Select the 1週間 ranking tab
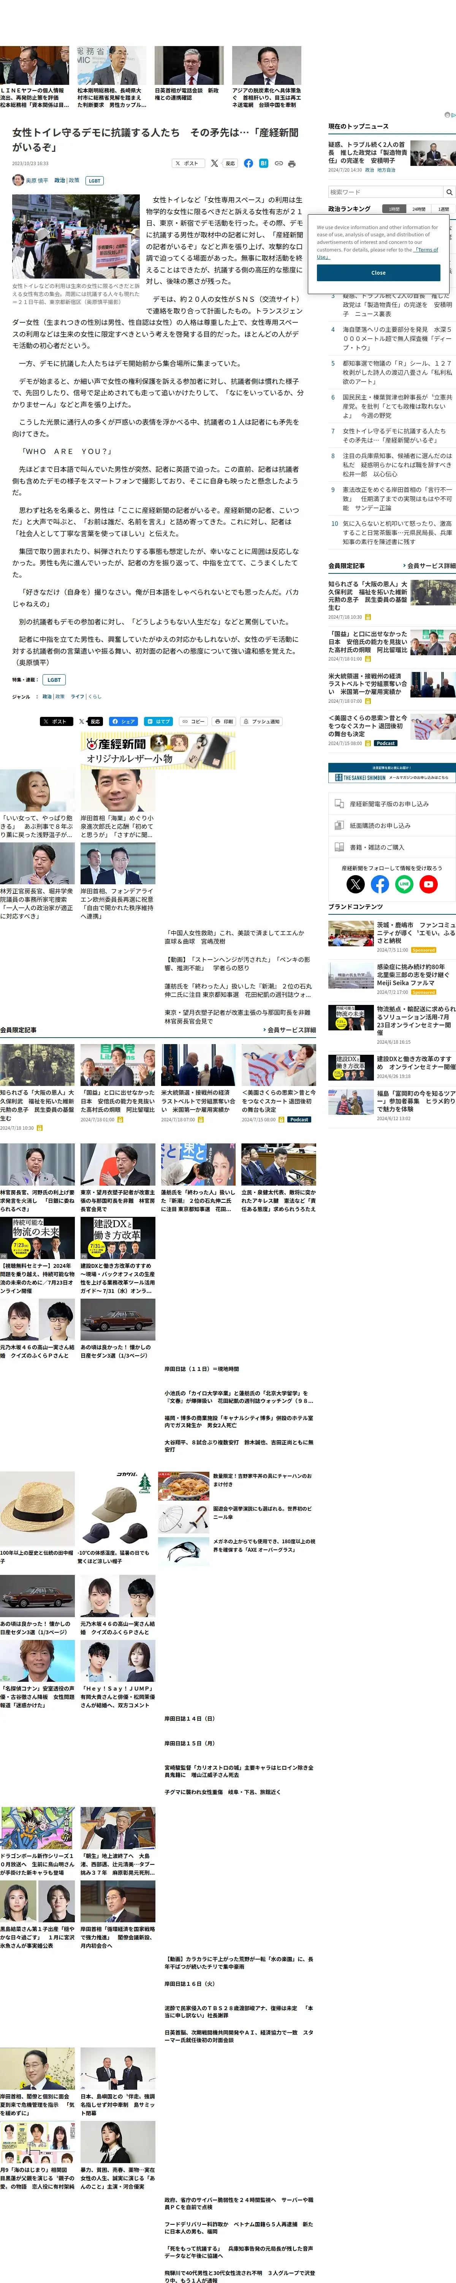The image size is (456, 2283). coord(443,209)
